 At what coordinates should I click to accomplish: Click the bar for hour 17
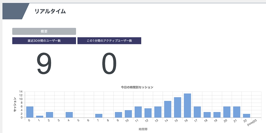tap(197, 112)
